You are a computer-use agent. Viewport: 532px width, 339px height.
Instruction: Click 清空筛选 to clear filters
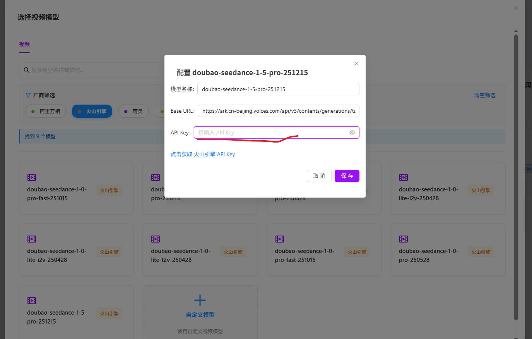(x=485, y=95)
